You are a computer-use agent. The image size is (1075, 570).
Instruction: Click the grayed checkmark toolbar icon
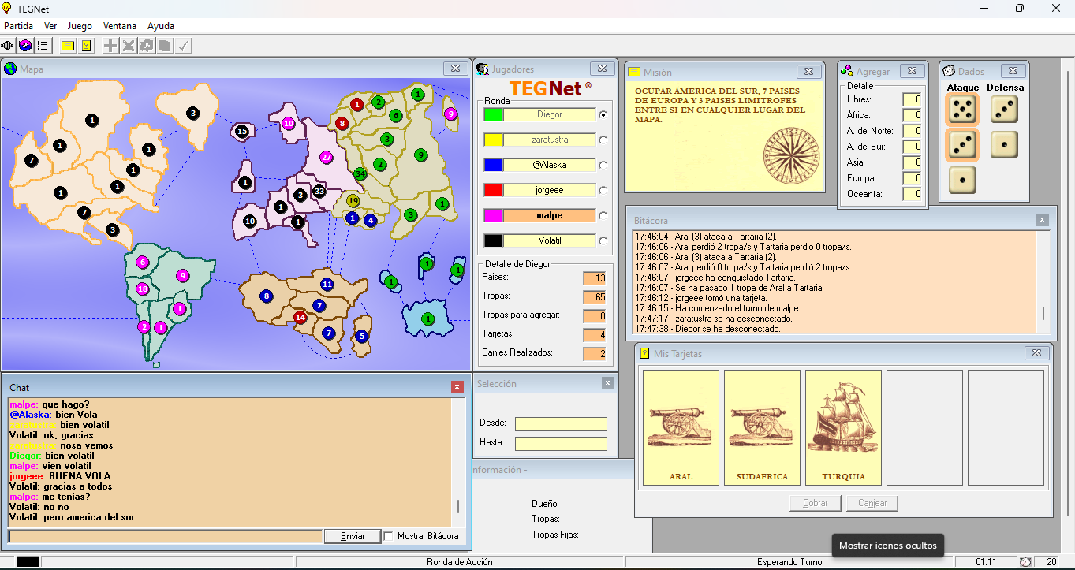coord(182,46)
